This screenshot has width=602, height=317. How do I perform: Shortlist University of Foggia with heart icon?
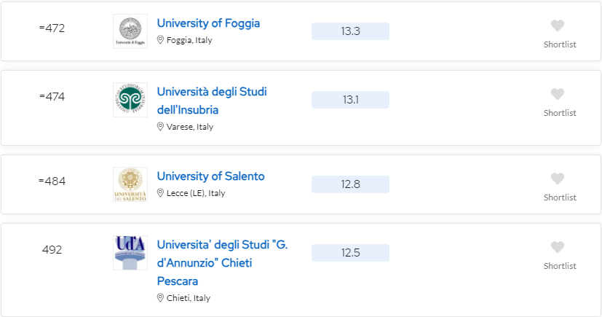coord(558,26)
